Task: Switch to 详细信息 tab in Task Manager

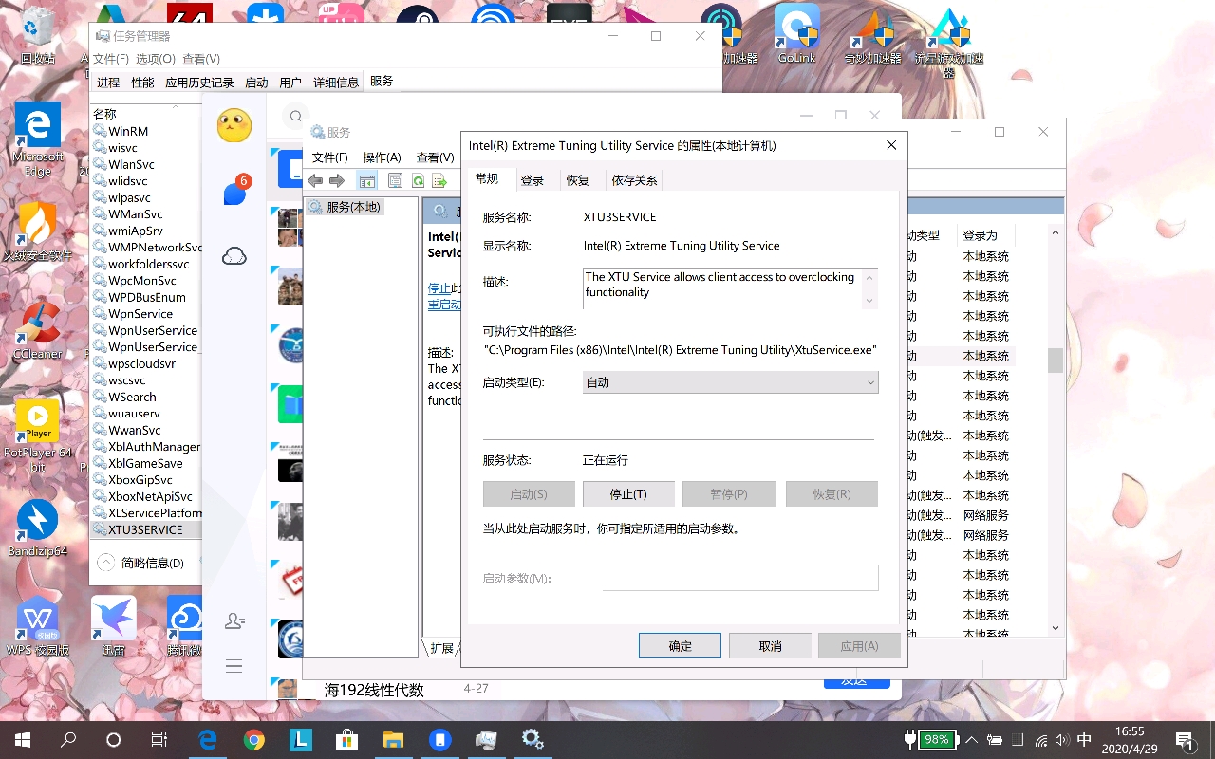Action: (x=336, y=83)
